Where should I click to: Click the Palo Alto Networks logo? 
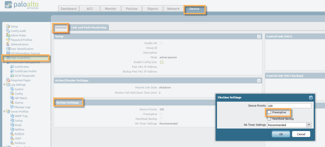click(21, 5)
